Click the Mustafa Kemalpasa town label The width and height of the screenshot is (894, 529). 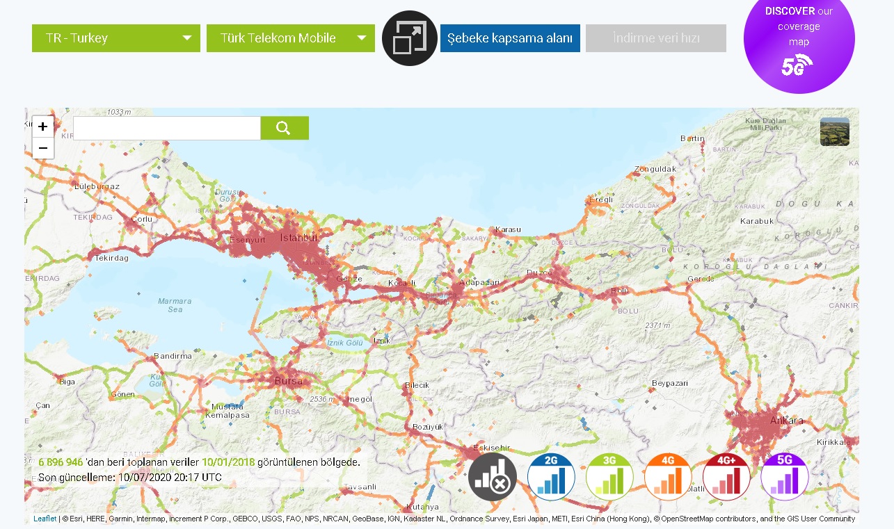click(x=228, y=410)
